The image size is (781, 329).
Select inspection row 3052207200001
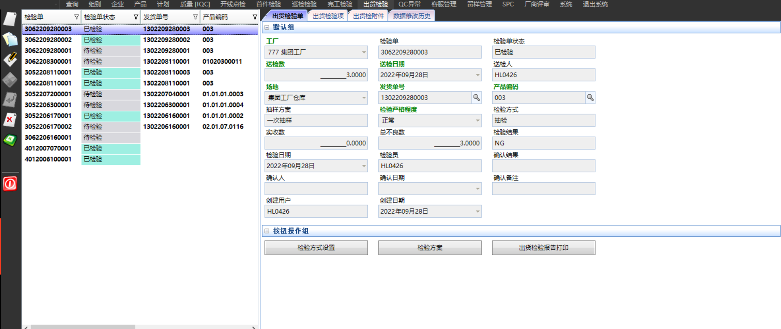point(48,94)
